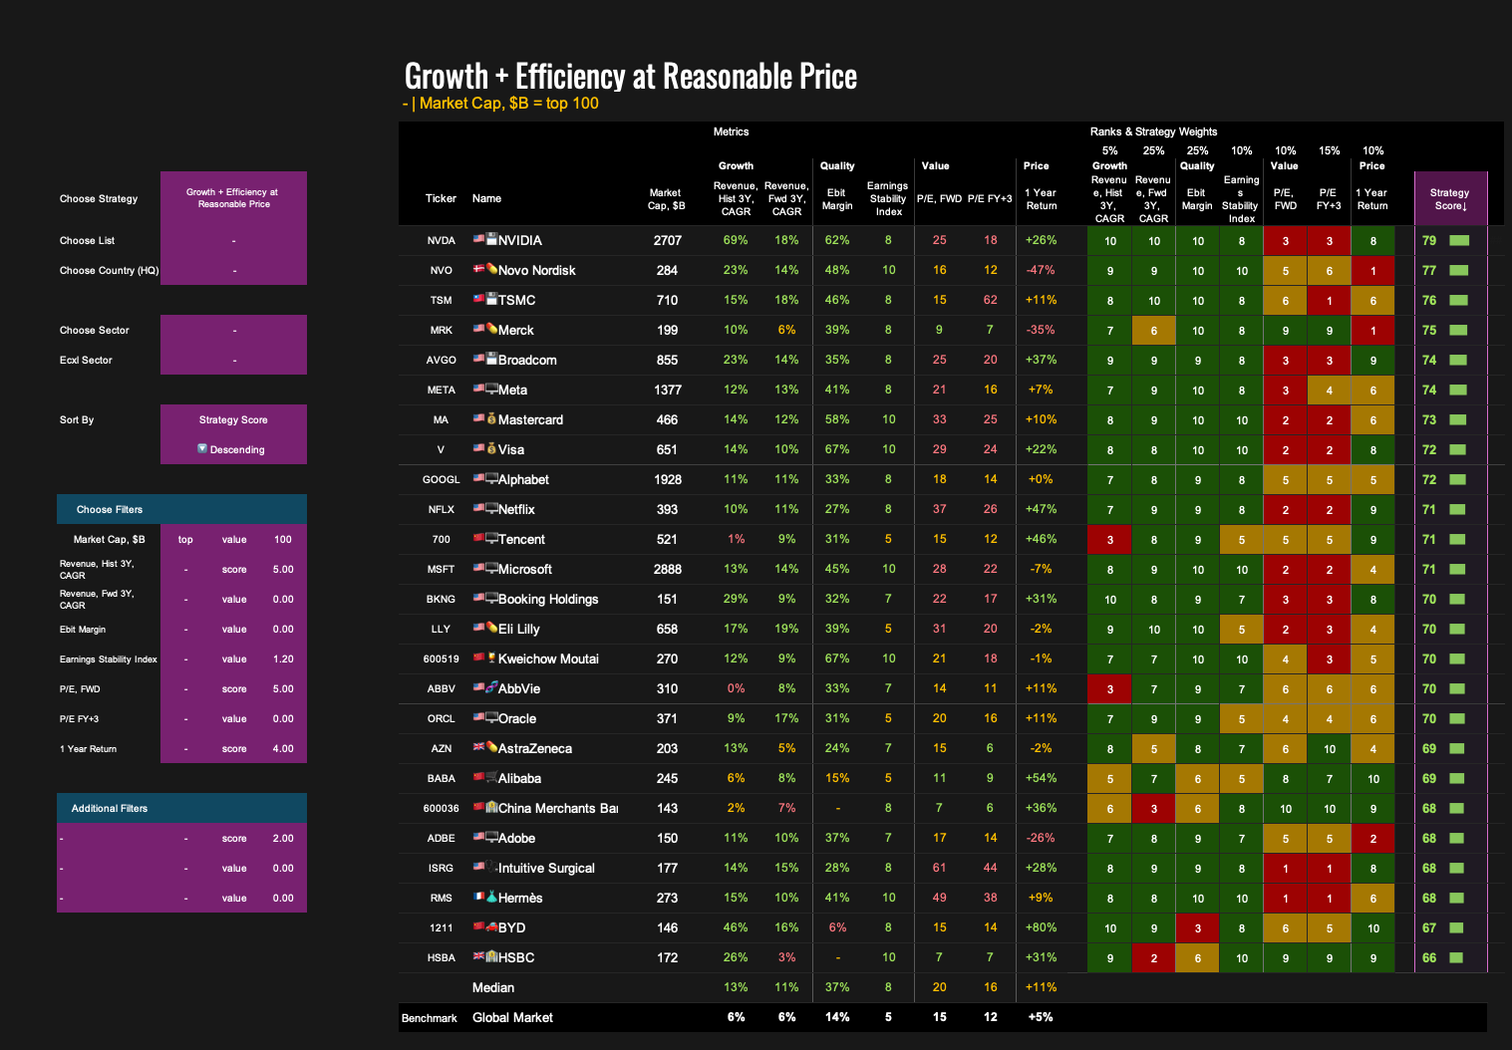This screenshot has height=1050, width=1512.
Task: Click the cart icon beside Alibaba
Action: coord(491,777)
